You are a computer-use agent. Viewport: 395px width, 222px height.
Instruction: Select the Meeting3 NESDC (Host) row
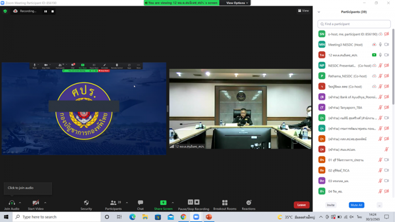[354, 44]
